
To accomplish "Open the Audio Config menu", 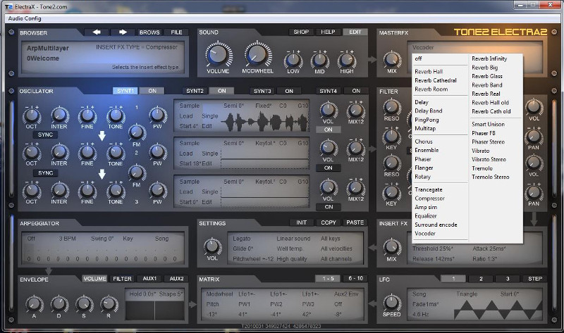I will (25, 18).
